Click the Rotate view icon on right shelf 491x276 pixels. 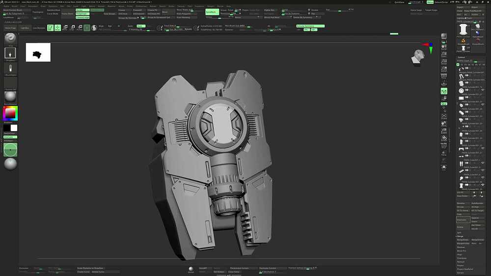444,138
